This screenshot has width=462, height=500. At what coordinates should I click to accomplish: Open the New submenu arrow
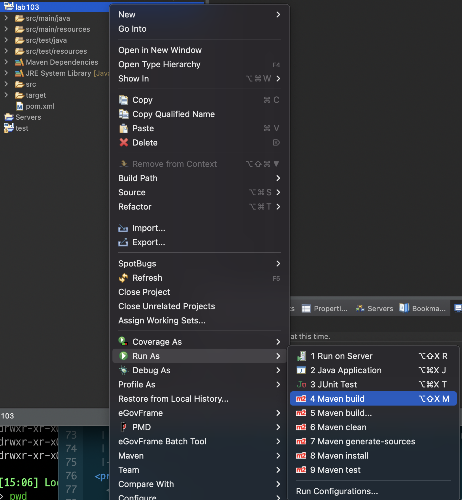(278, 15)
